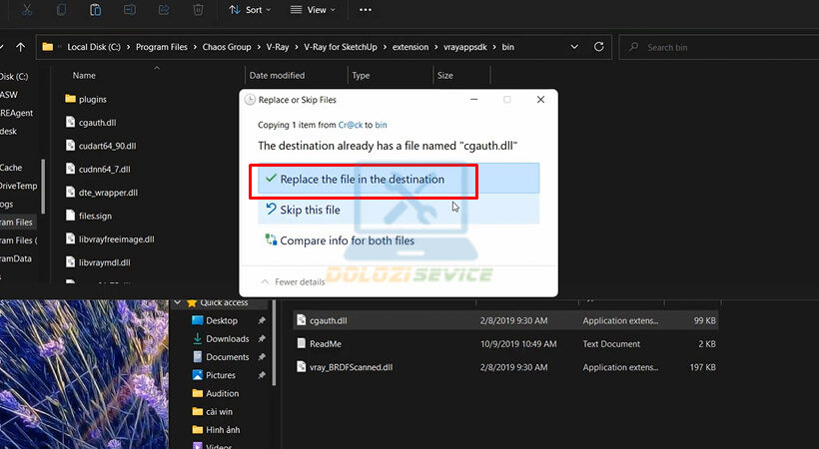Click the Delete trash icon in toolbar
This screenshot has width=819, height=449.
199,10
